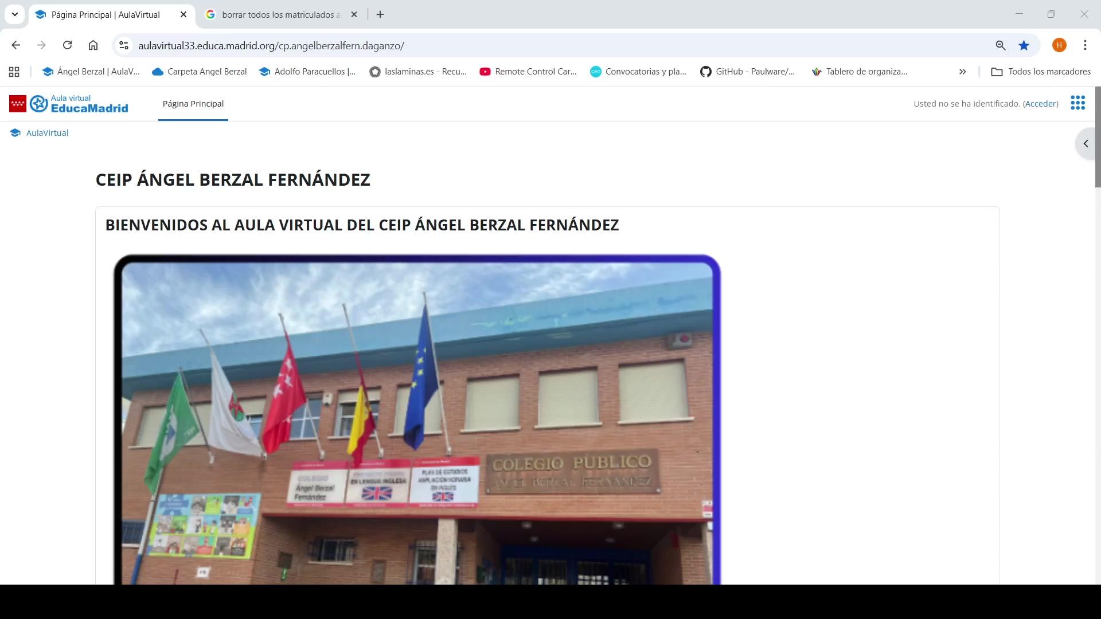Open the tab search dropdown arrow
The width and height of the screenshot is (1101, 619).
point(15,14)
